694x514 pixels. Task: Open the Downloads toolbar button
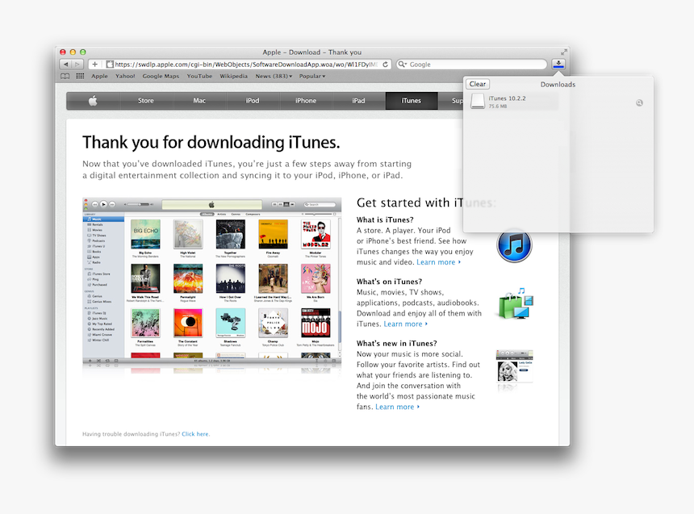coord(558,65)
